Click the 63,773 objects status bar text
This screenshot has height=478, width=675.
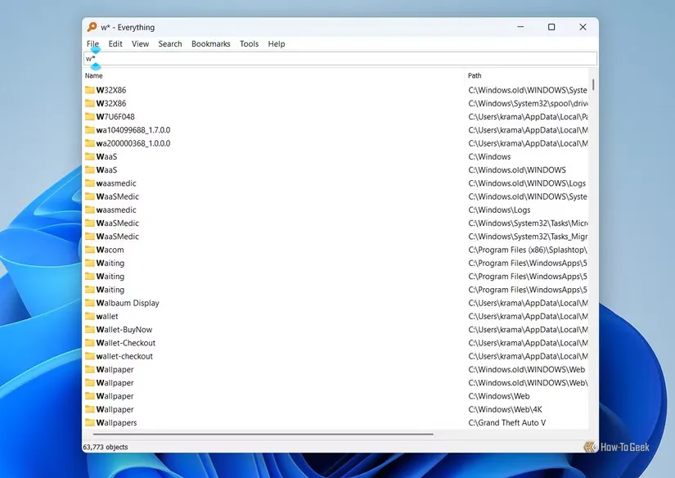(105, 447)
